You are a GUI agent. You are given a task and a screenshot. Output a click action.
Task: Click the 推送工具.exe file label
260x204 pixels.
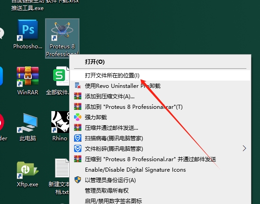(28, 8)
